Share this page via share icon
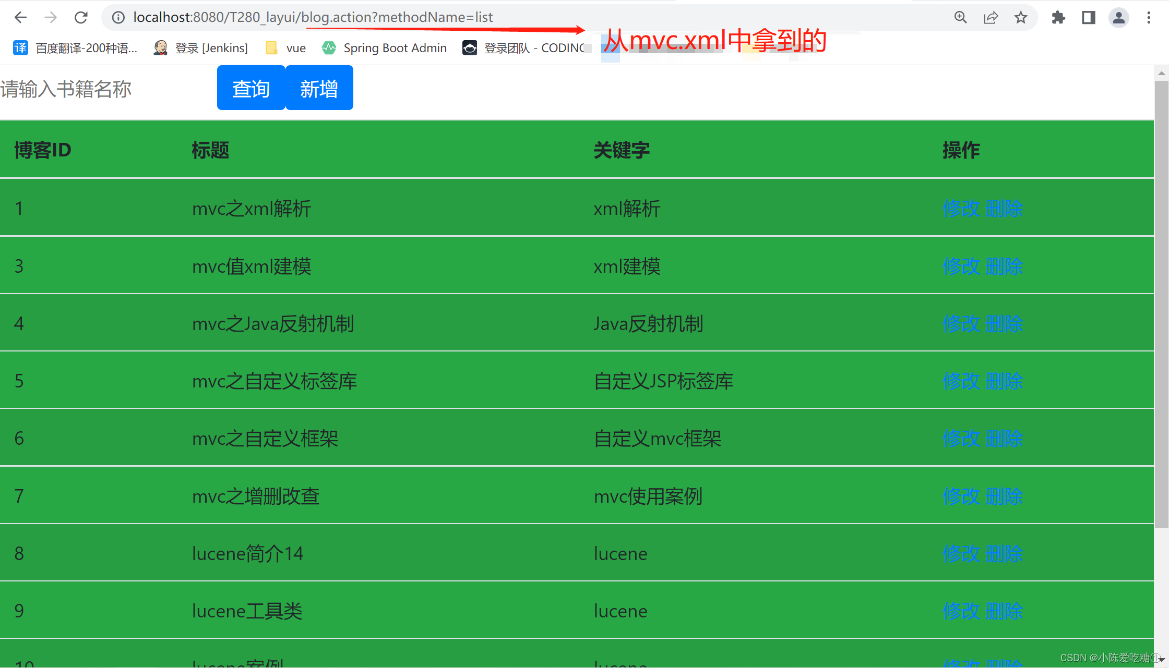 tap(991, 17)
